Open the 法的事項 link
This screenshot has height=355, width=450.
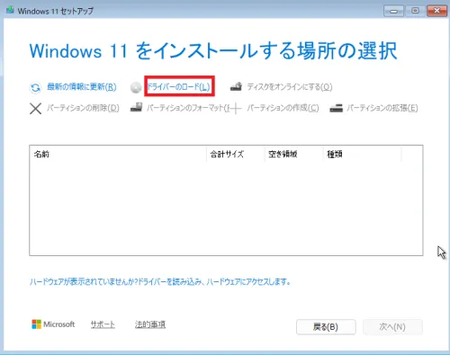pyautogui.click(x=150, y=324)
